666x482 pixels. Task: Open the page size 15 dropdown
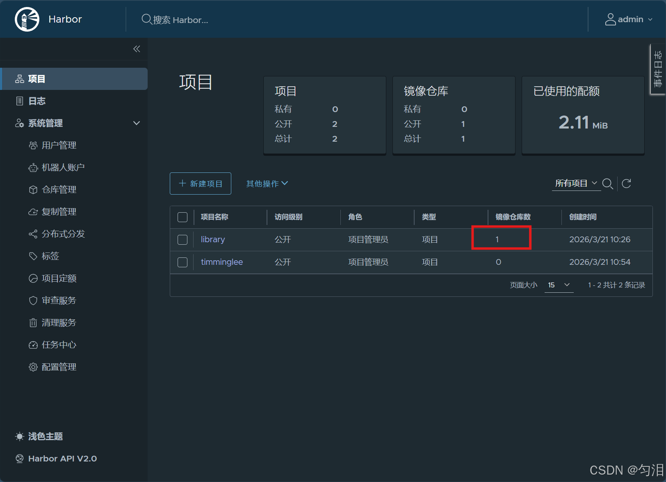coord(559,285)
